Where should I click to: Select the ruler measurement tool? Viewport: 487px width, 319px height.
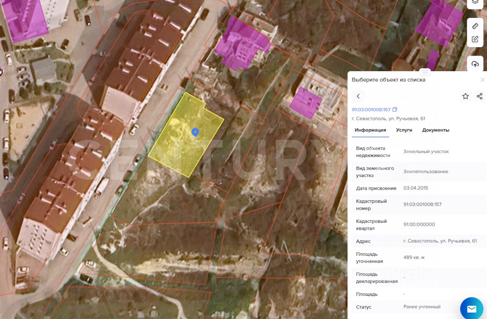point(475,26)
